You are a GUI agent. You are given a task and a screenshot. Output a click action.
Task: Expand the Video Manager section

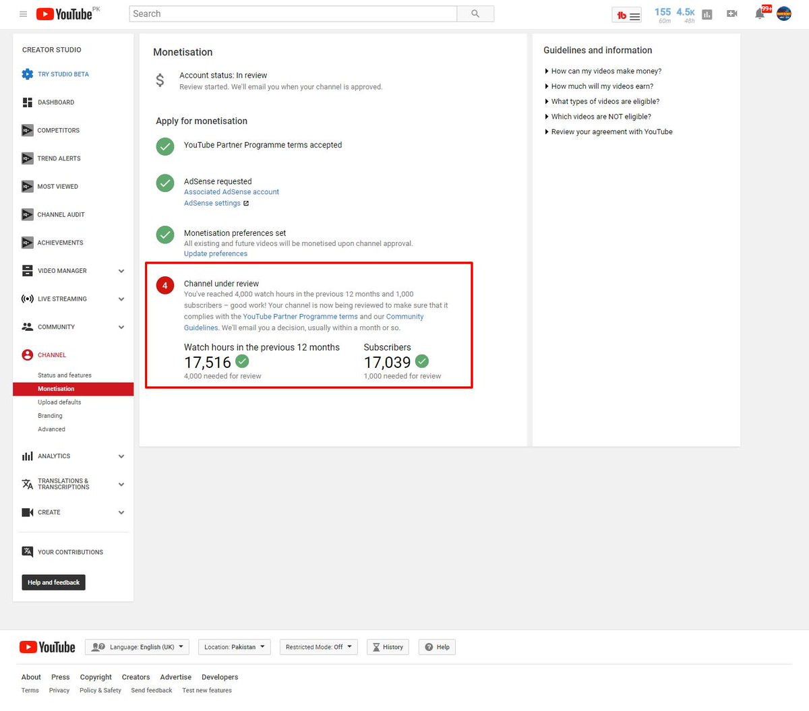(x=121, y=271)
